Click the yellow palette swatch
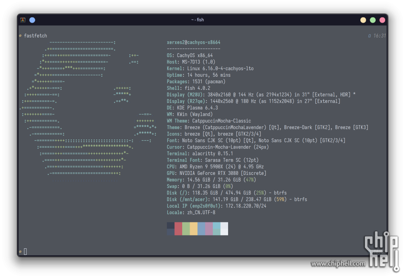The image size is (405, 278). point(194,229)
